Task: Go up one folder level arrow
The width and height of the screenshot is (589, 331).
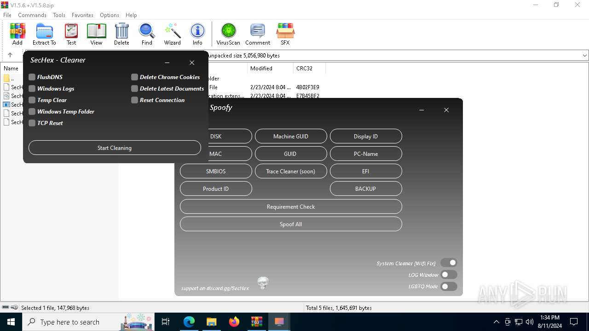Action: [x=10, y=55]
